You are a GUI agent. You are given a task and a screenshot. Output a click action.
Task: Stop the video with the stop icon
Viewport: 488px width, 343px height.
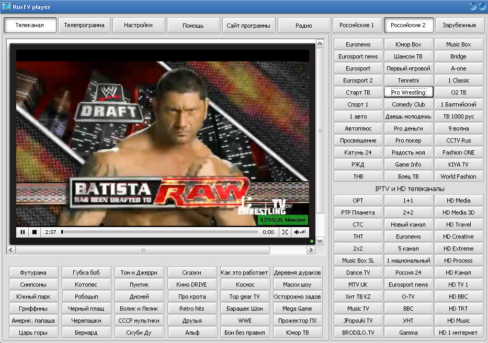[35, 232]
